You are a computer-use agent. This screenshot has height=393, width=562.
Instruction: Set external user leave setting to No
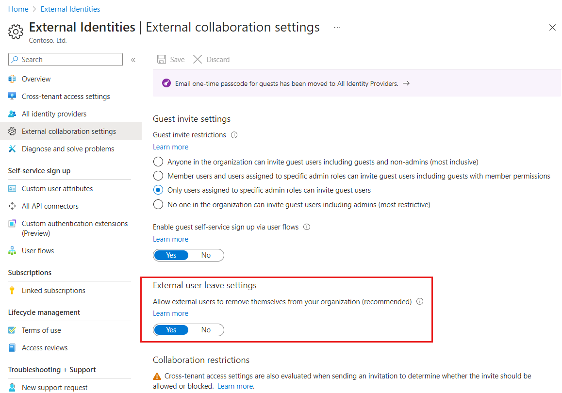pyautogui.click(x=206, y=330)
